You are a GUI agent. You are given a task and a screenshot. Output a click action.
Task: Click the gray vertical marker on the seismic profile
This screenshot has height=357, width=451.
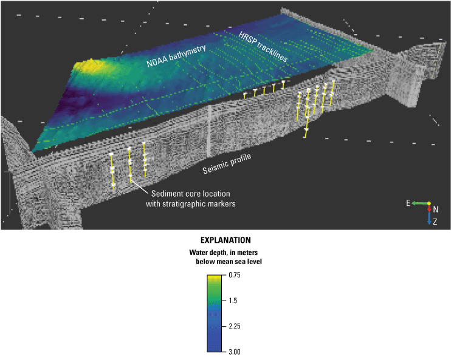click(210, 131)
